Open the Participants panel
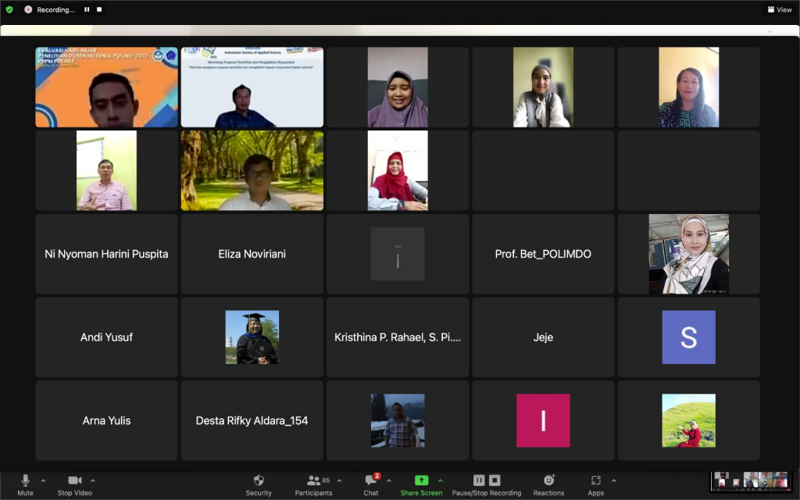Screen dimensions: 800x500 (x=313, y=484)
